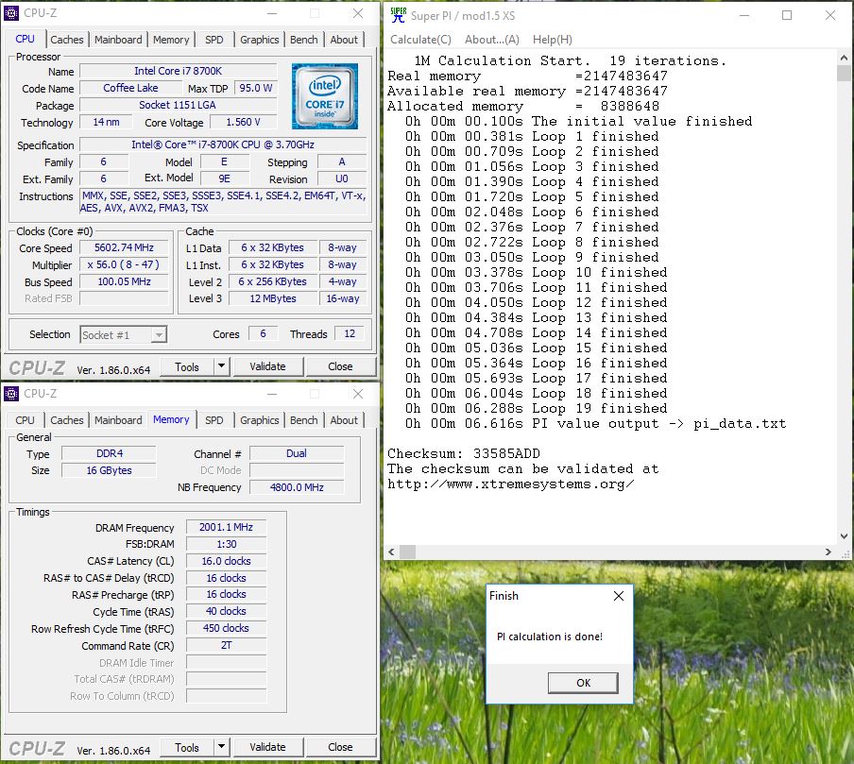
Task: Click the Super PI horizontal scrollbar left arrow
Action: point(392,552)
